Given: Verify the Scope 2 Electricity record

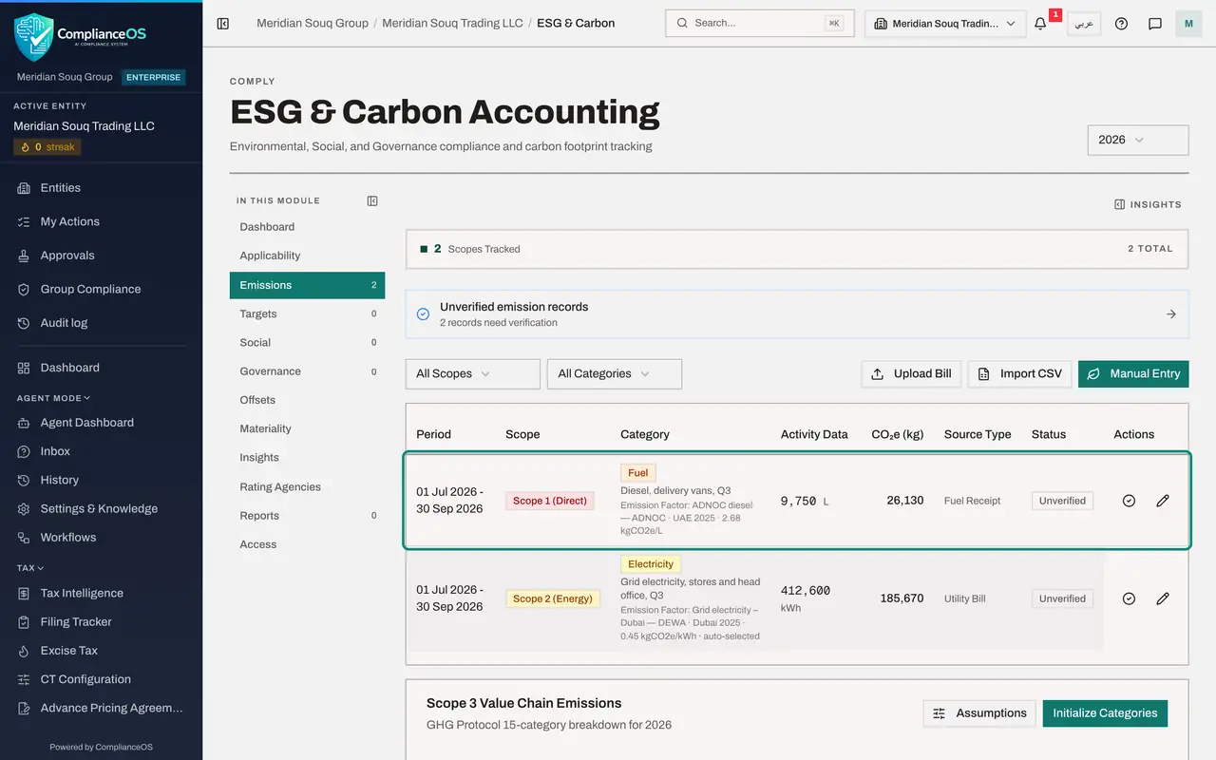Looking at the screenshot, I should click(1129, 598).
